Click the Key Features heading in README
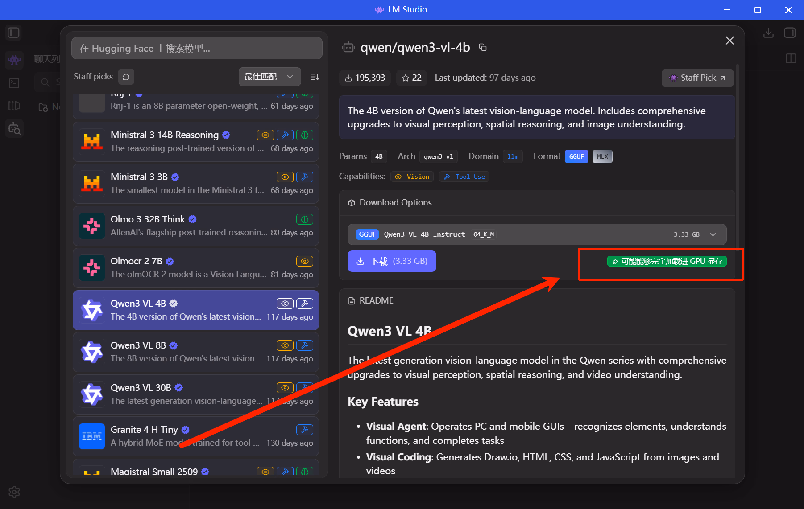Screen dimensions: 804x509 point(383,402)
